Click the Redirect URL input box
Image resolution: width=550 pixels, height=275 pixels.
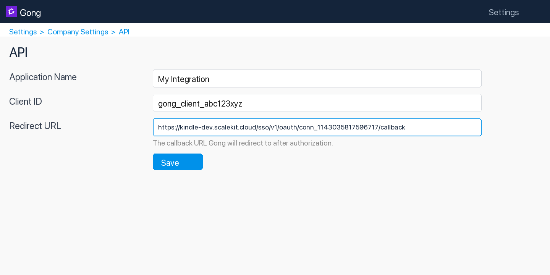point(317,127)
